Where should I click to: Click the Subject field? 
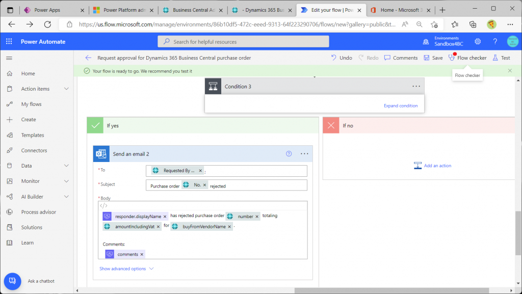pyautogui.click(x=226, y=185)
